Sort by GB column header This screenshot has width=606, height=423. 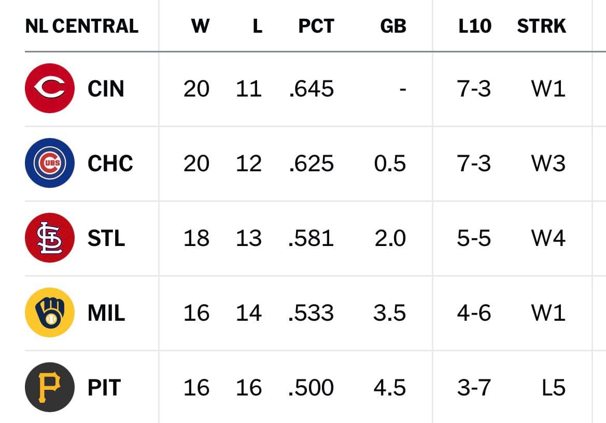coord(393,26)
